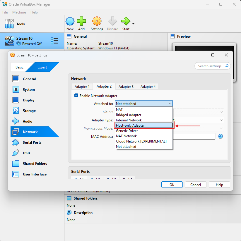241x241 pixels.
Task: Open the Stream10 machine list menu icon
Action: [54, 41]
